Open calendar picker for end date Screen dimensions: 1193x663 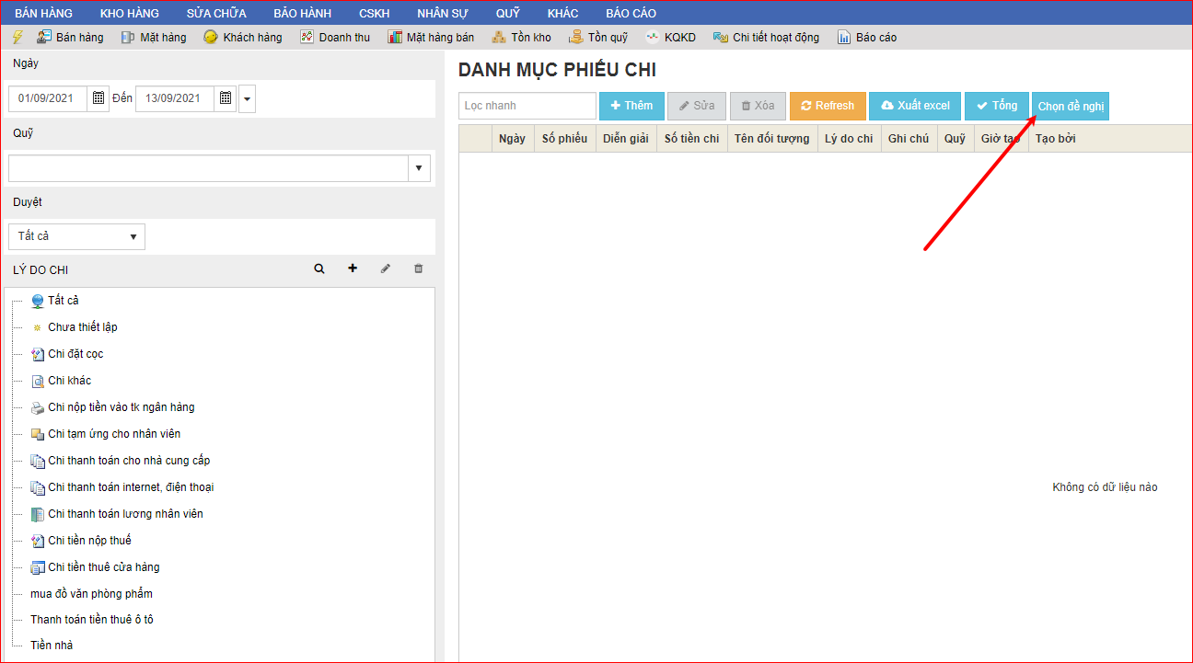[226, 98]
